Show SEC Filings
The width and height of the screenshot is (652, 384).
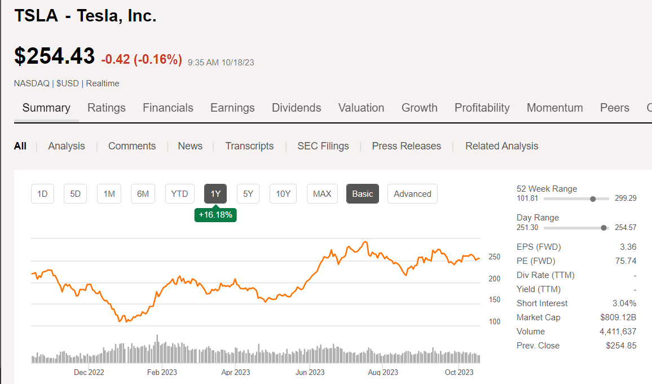[x=323, y=146]
